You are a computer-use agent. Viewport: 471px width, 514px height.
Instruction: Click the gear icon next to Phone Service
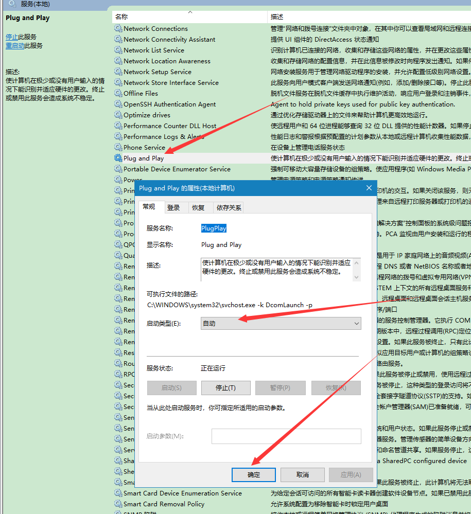coord(118,147)
